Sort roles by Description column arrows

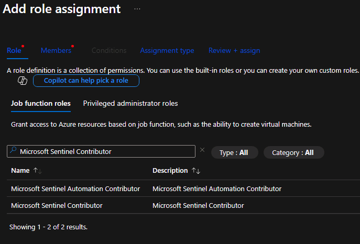coord(196,171)
